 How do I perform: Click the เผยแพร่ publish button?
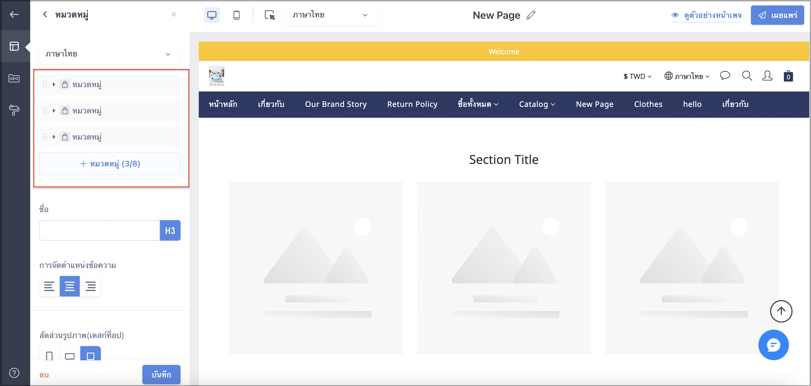(x=777, y=15)
